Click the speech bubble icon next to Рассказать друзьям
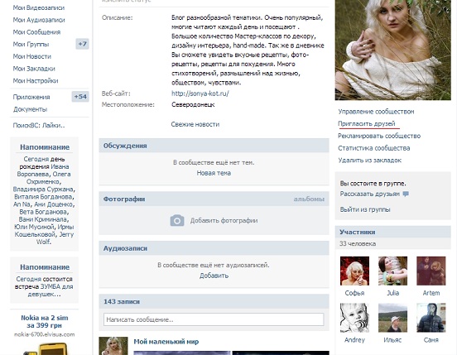The image size is (457, 355). click(406, 194)
